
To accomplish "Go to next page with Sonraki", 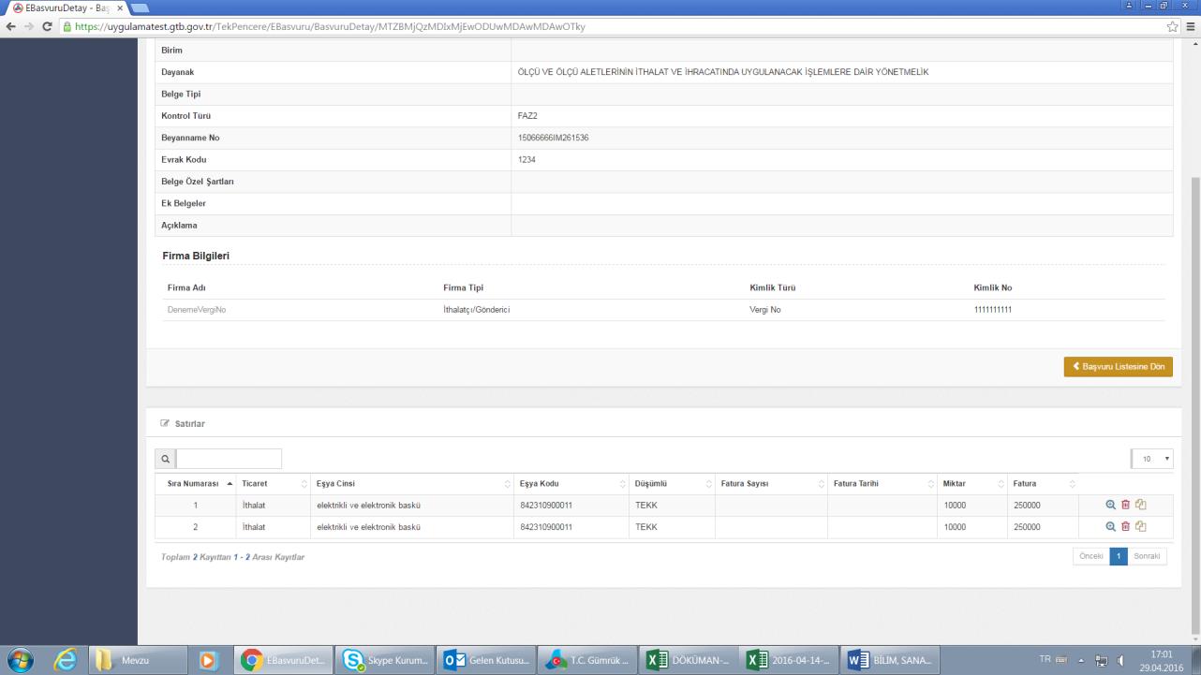I will tap(1148, 556).
